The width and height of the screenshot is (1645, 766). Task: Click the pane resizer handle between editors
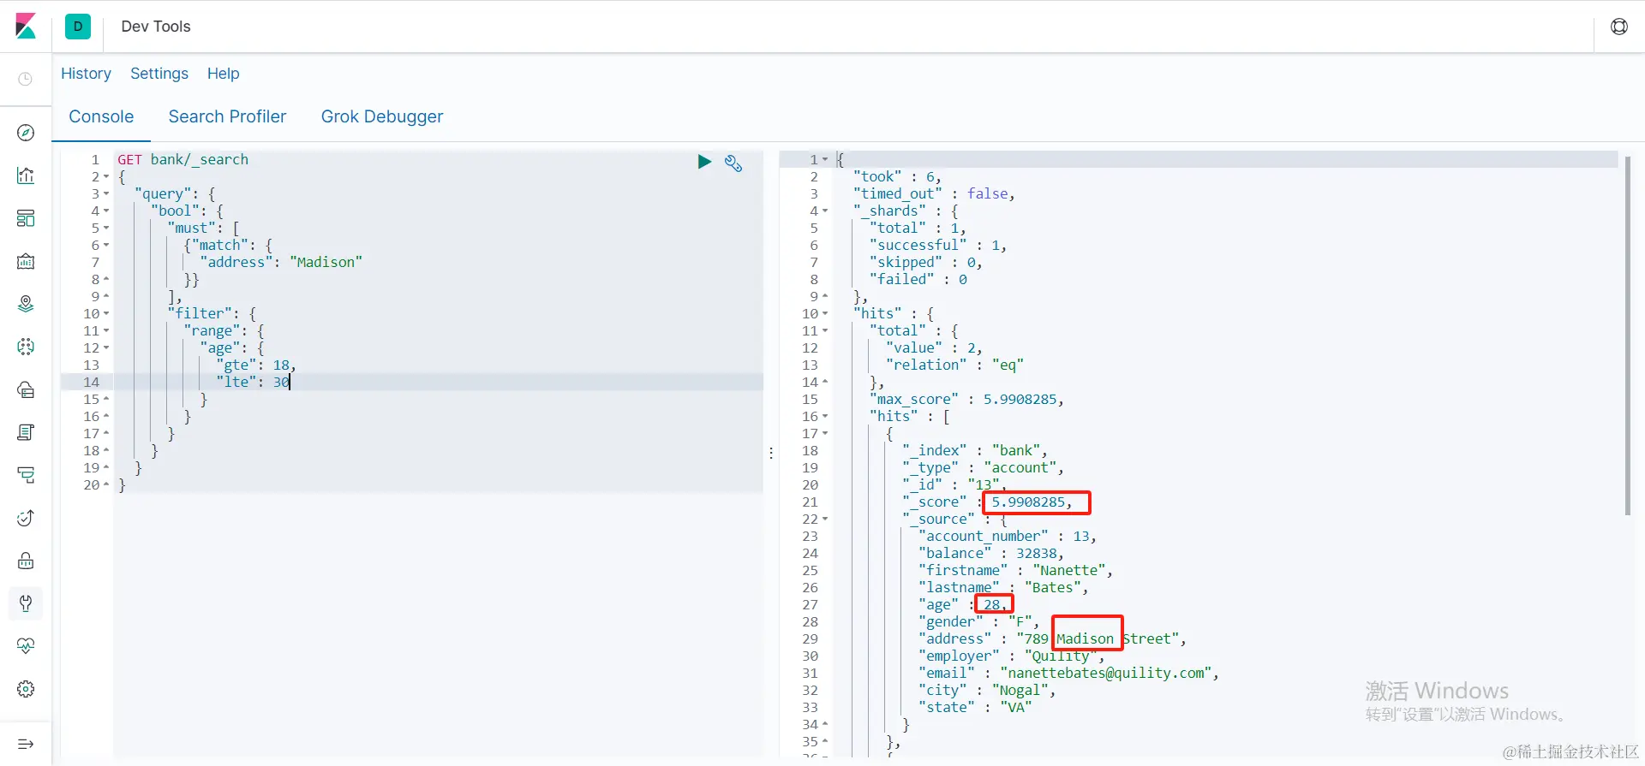tap(771, 453)
